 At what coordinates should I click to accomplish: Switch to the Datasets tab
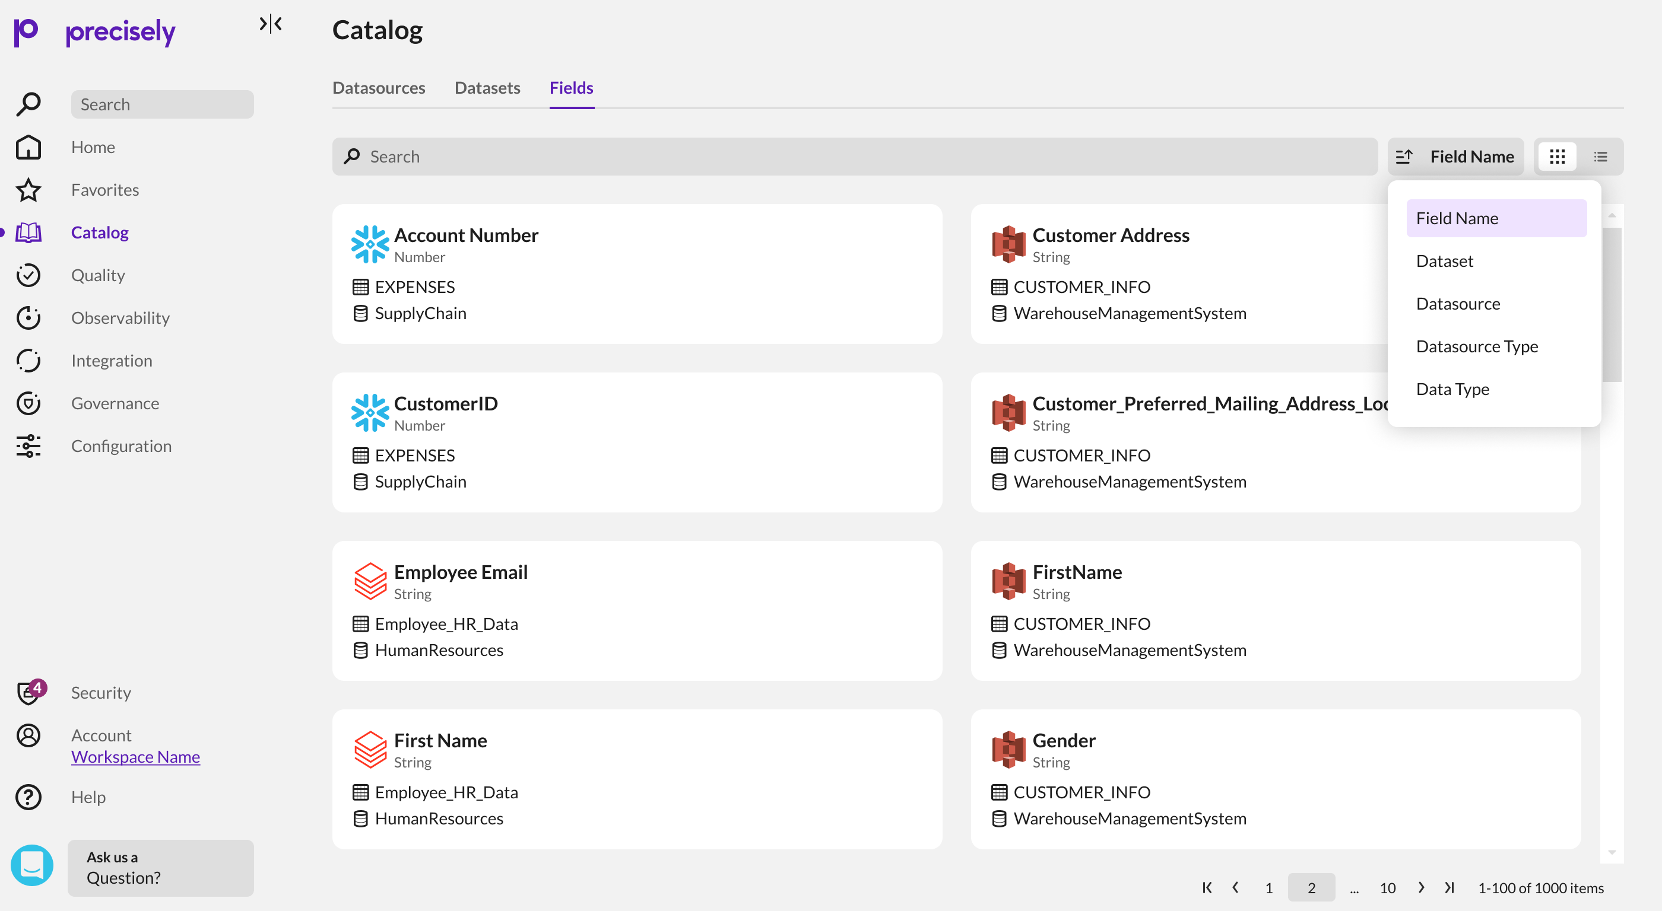[x=487, y=88]
